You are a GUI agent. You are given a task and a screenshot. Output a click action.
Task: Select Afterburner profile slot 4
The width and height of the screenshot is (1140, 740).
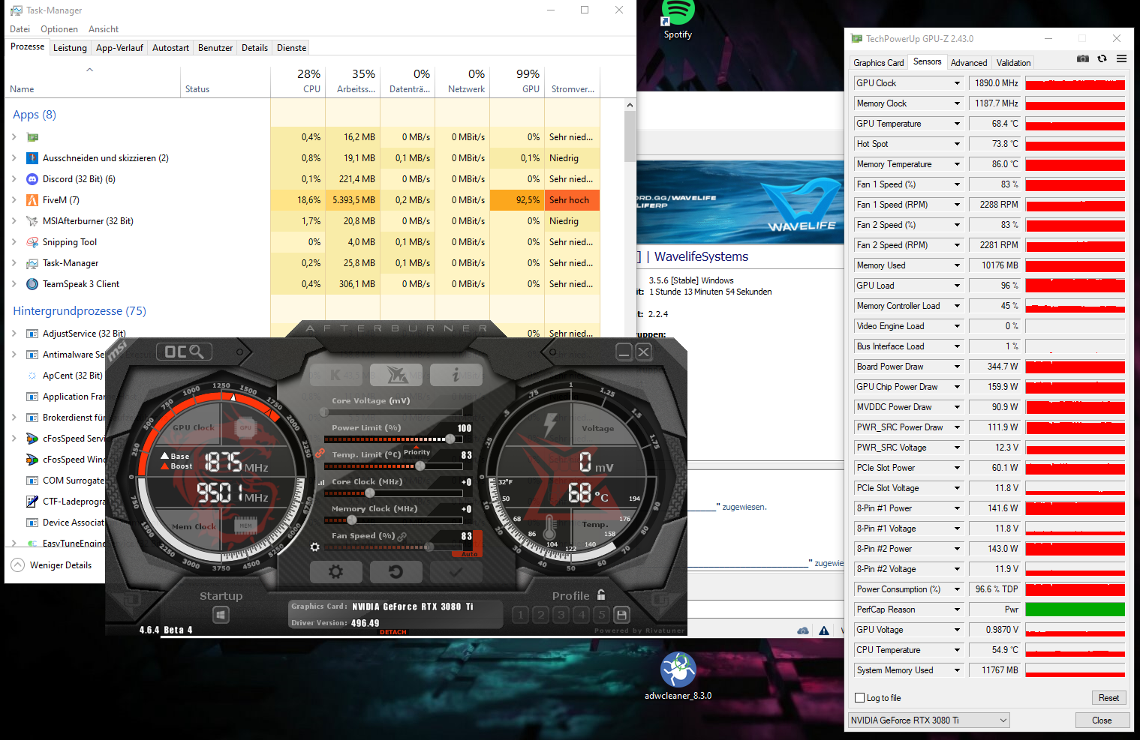click(581, 615)
